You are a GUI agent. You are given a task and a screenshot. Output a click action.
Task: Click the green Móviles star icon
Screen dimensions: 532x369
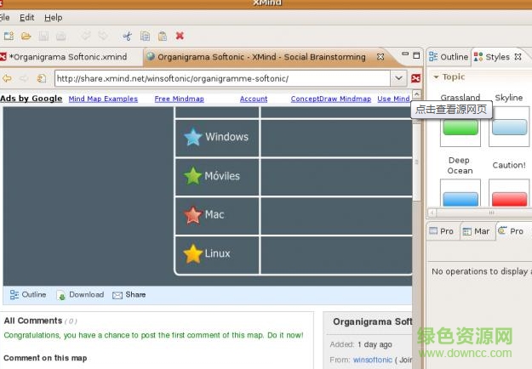click(192, 176)
